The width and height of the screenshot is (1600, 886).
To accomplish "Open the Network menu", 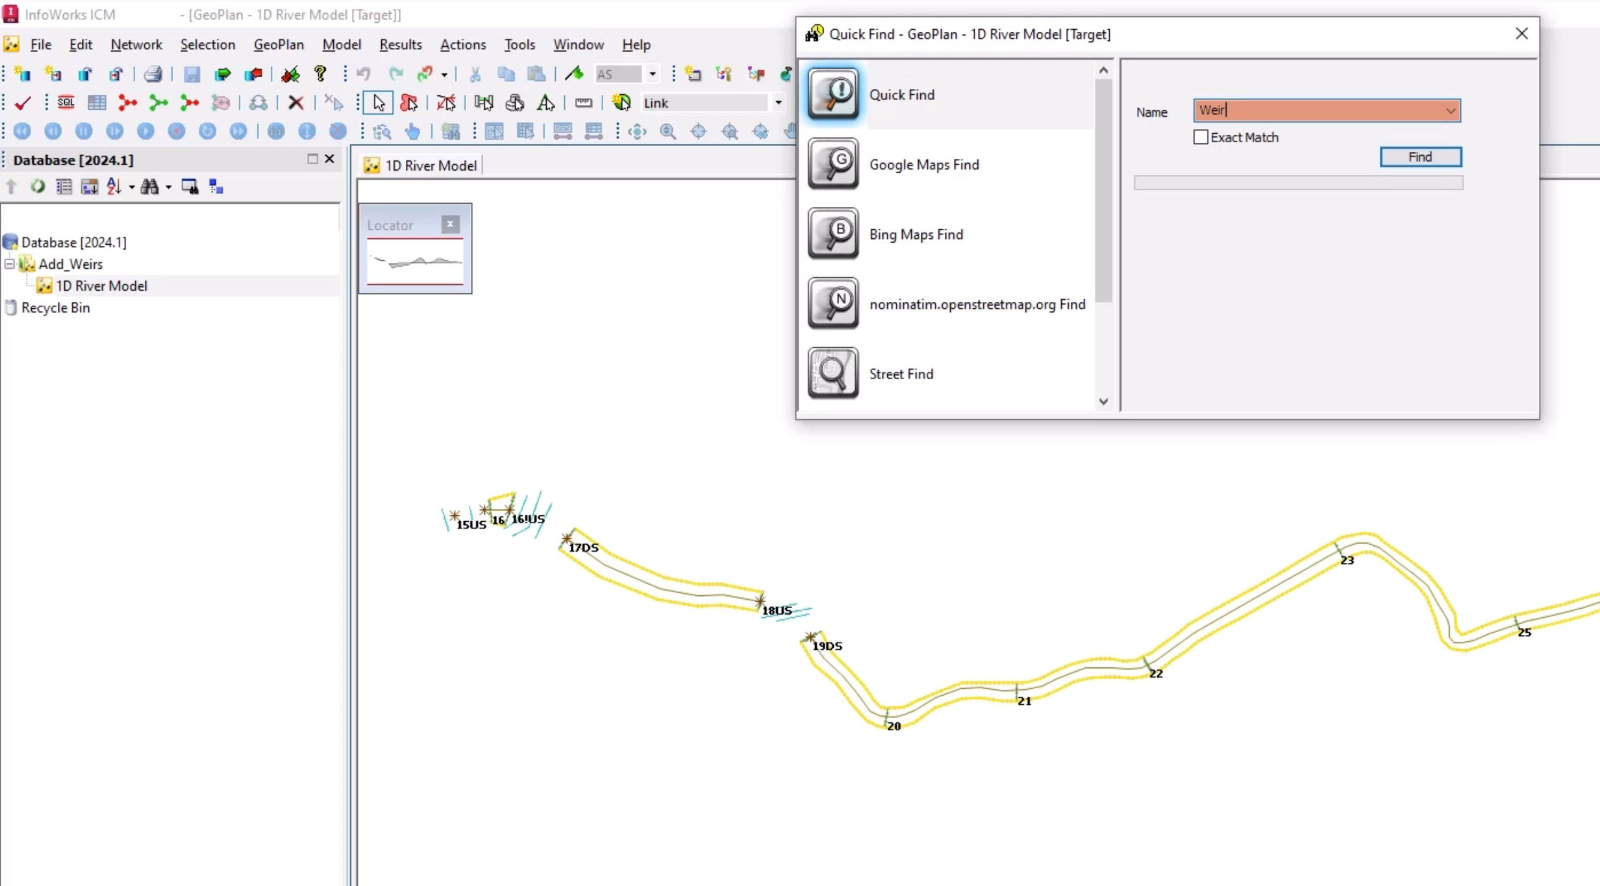I will (136, 45).
